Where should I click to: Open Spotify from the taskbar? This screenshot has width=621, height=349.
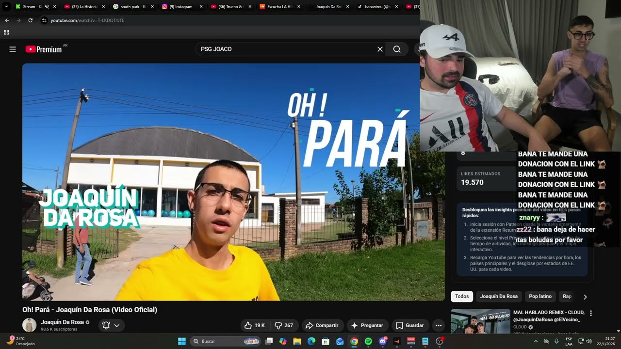(368, 341)
